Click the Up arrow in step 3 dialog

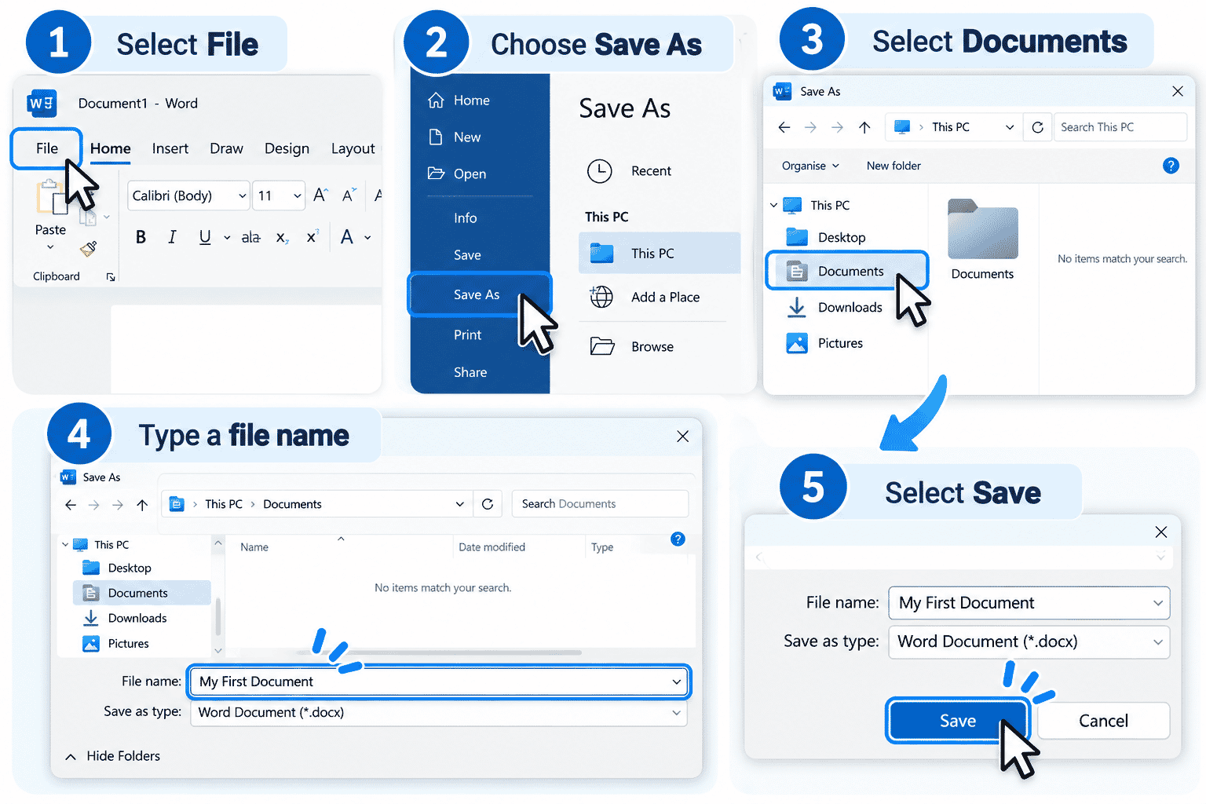[x=864, y=127]
